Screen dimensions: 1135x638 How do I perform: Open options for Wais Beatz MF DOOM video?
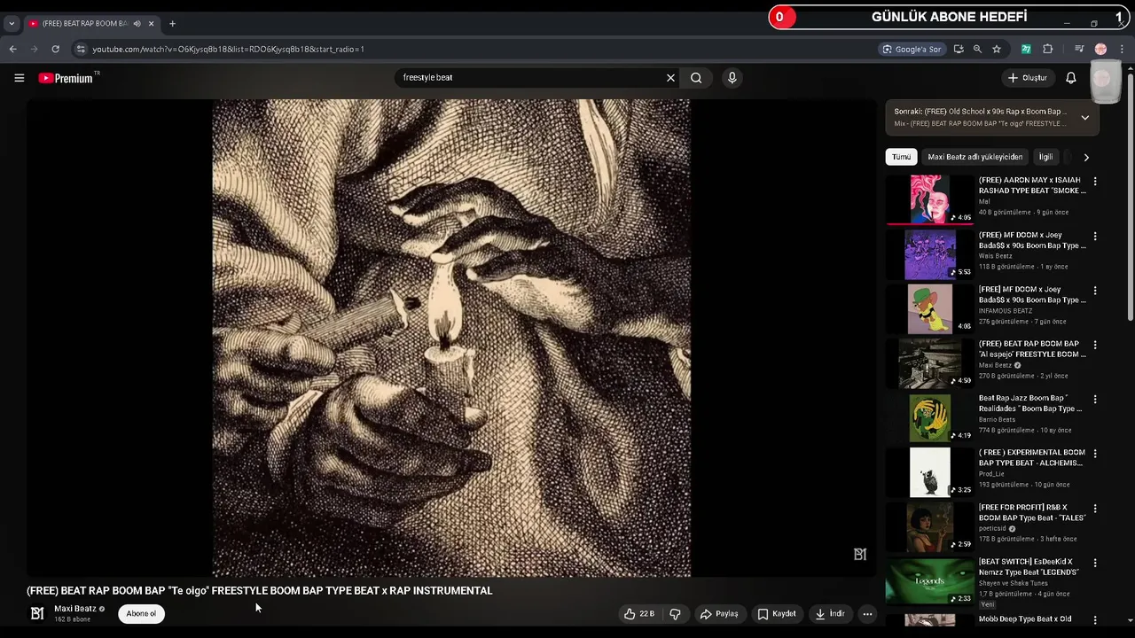pyautogui.click(x=1095, y=236)
